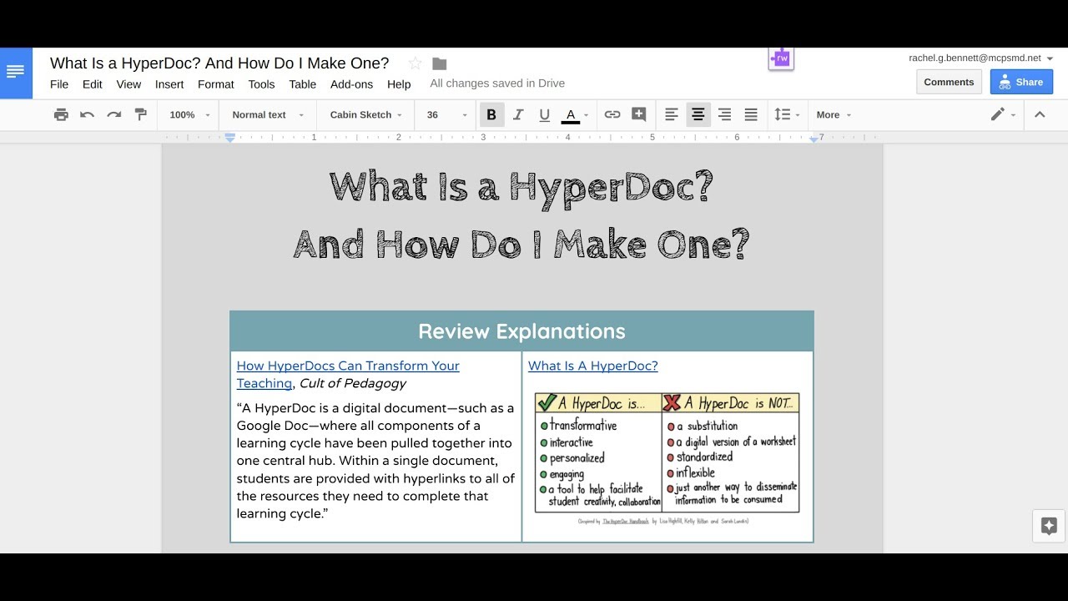
Task: Open the View menu
Action: (x=128, y=84)
